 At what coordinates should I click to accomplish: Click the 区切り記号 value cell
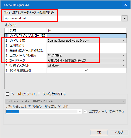(87, 46)
